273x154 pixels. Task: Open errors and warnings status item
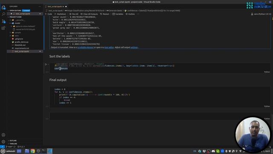21,147
